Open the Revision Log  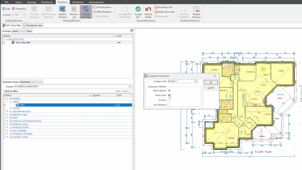pyautogui.click(x=74, y=12)
